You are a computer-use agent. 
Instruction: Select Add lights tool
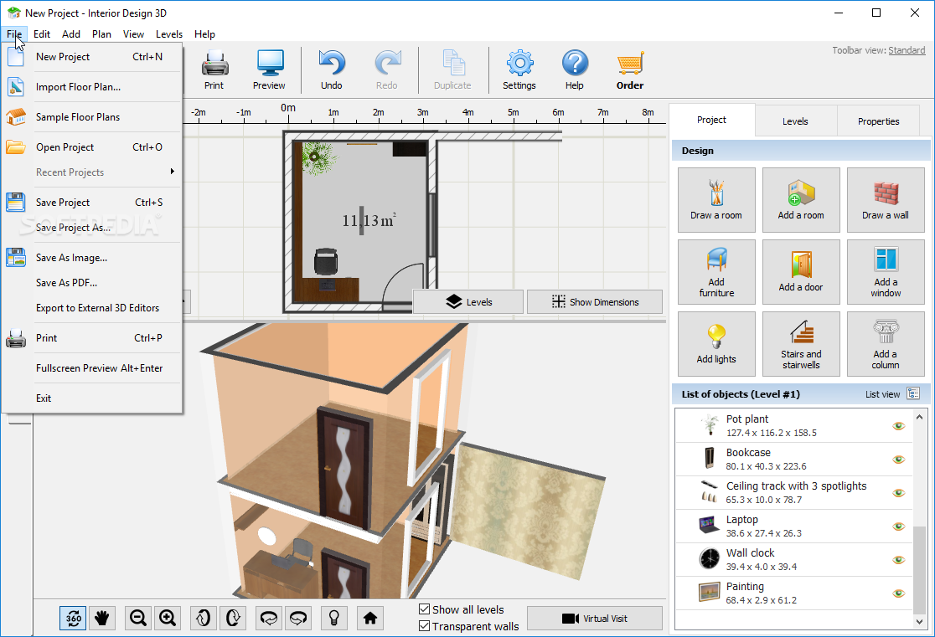(716, 344)
